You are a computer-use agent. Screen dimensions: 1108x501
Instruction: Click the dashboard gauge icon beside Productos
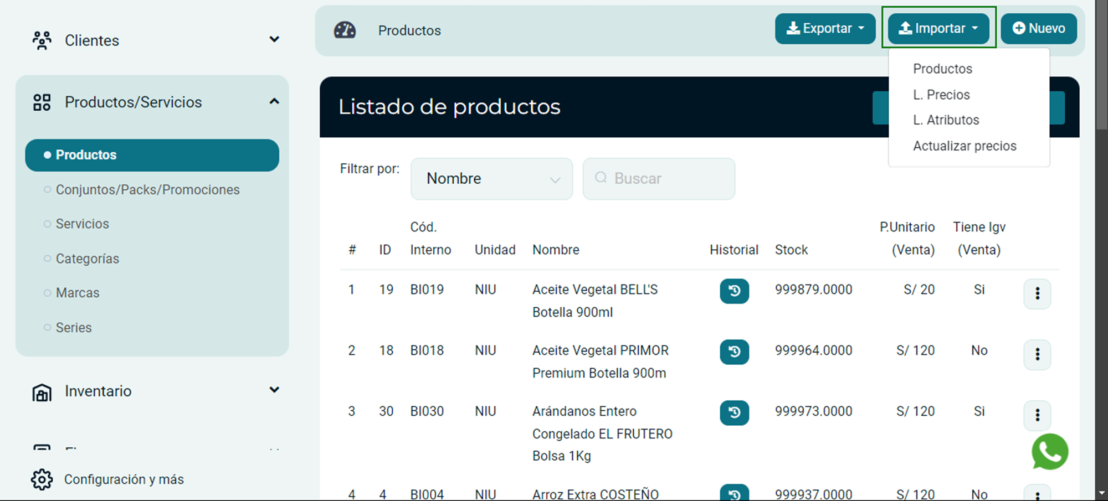[345, 30]
